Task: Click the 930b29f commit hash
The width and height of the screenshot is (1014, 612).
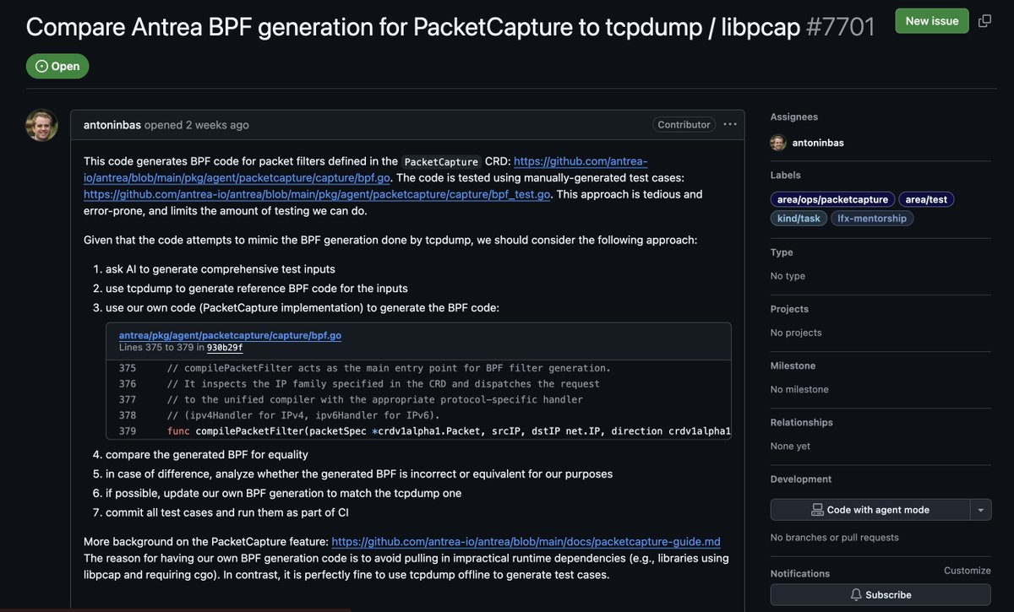Action: coord(225,348)
